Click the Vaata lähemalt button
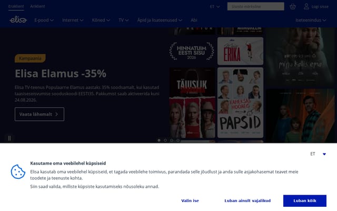Screen dimensions: 337x211 pyautogui.click(x=39, y=114)
